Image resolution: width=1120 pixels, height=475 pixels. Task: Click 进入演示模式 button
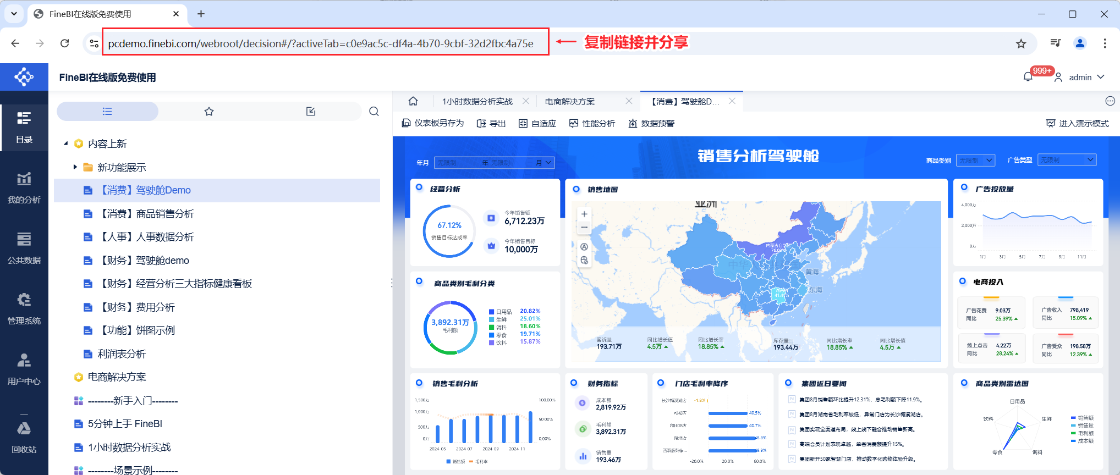point(1077,123)
